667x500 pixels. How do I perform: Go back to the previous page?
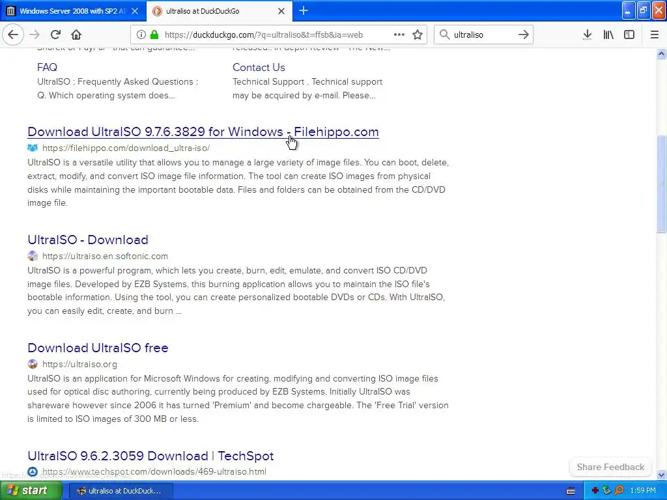click(x=13, y=35)
